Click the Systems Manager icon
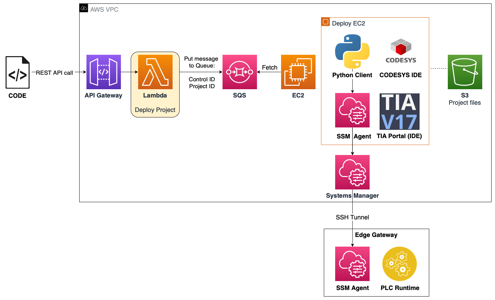The image size is (495, 300). click(x=352, y=172)
